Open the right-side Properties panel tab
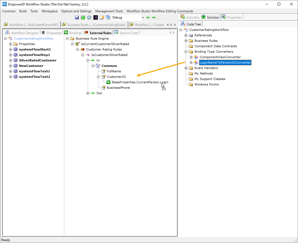 (x=231, y=17)
